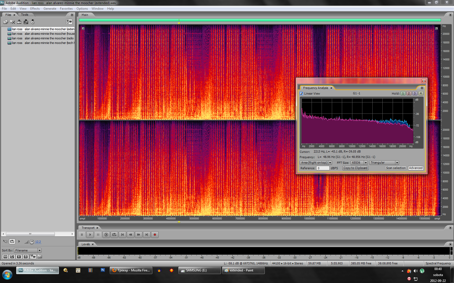The width and height of the screenshot is (454, 283).
Task: Switch to the Tools tab
Action: click(x=25, y=15)
